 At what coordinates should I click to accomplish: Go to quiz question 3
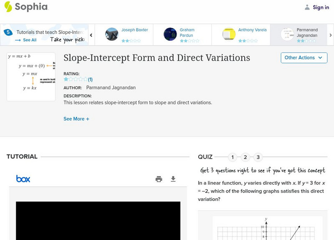[258, 157]
